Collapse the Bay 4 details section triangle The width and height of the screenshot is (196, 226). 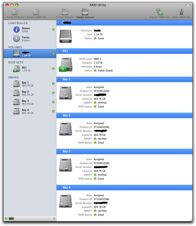(x=60, y=188)
